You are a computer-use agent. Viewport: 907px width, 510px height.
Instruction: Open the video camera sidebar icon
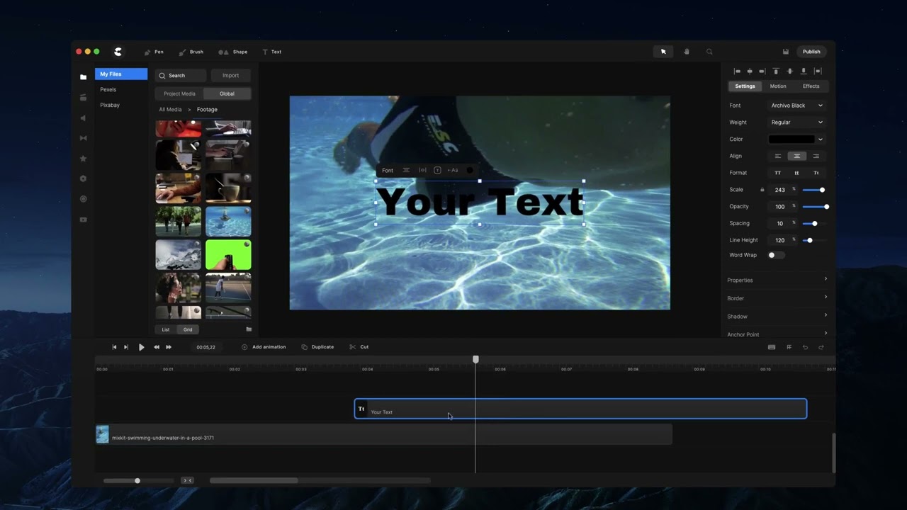pos(83,220)
